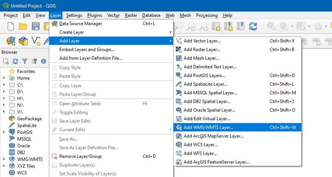Choose Add Raster Layer from submenu
Screen dimensions: 332x177
coord(238,49)
